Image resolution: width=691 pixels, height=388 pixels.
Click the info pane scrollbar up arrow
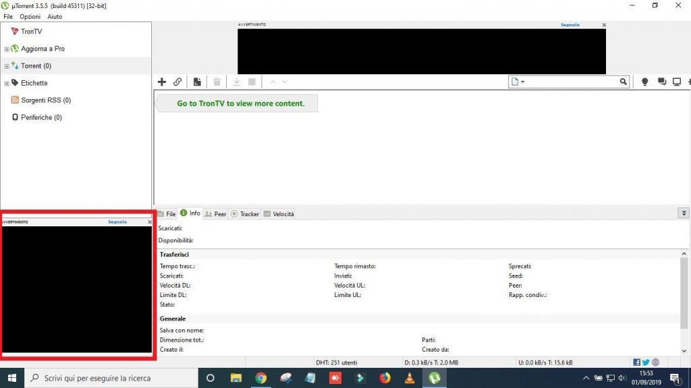[684, 254]
